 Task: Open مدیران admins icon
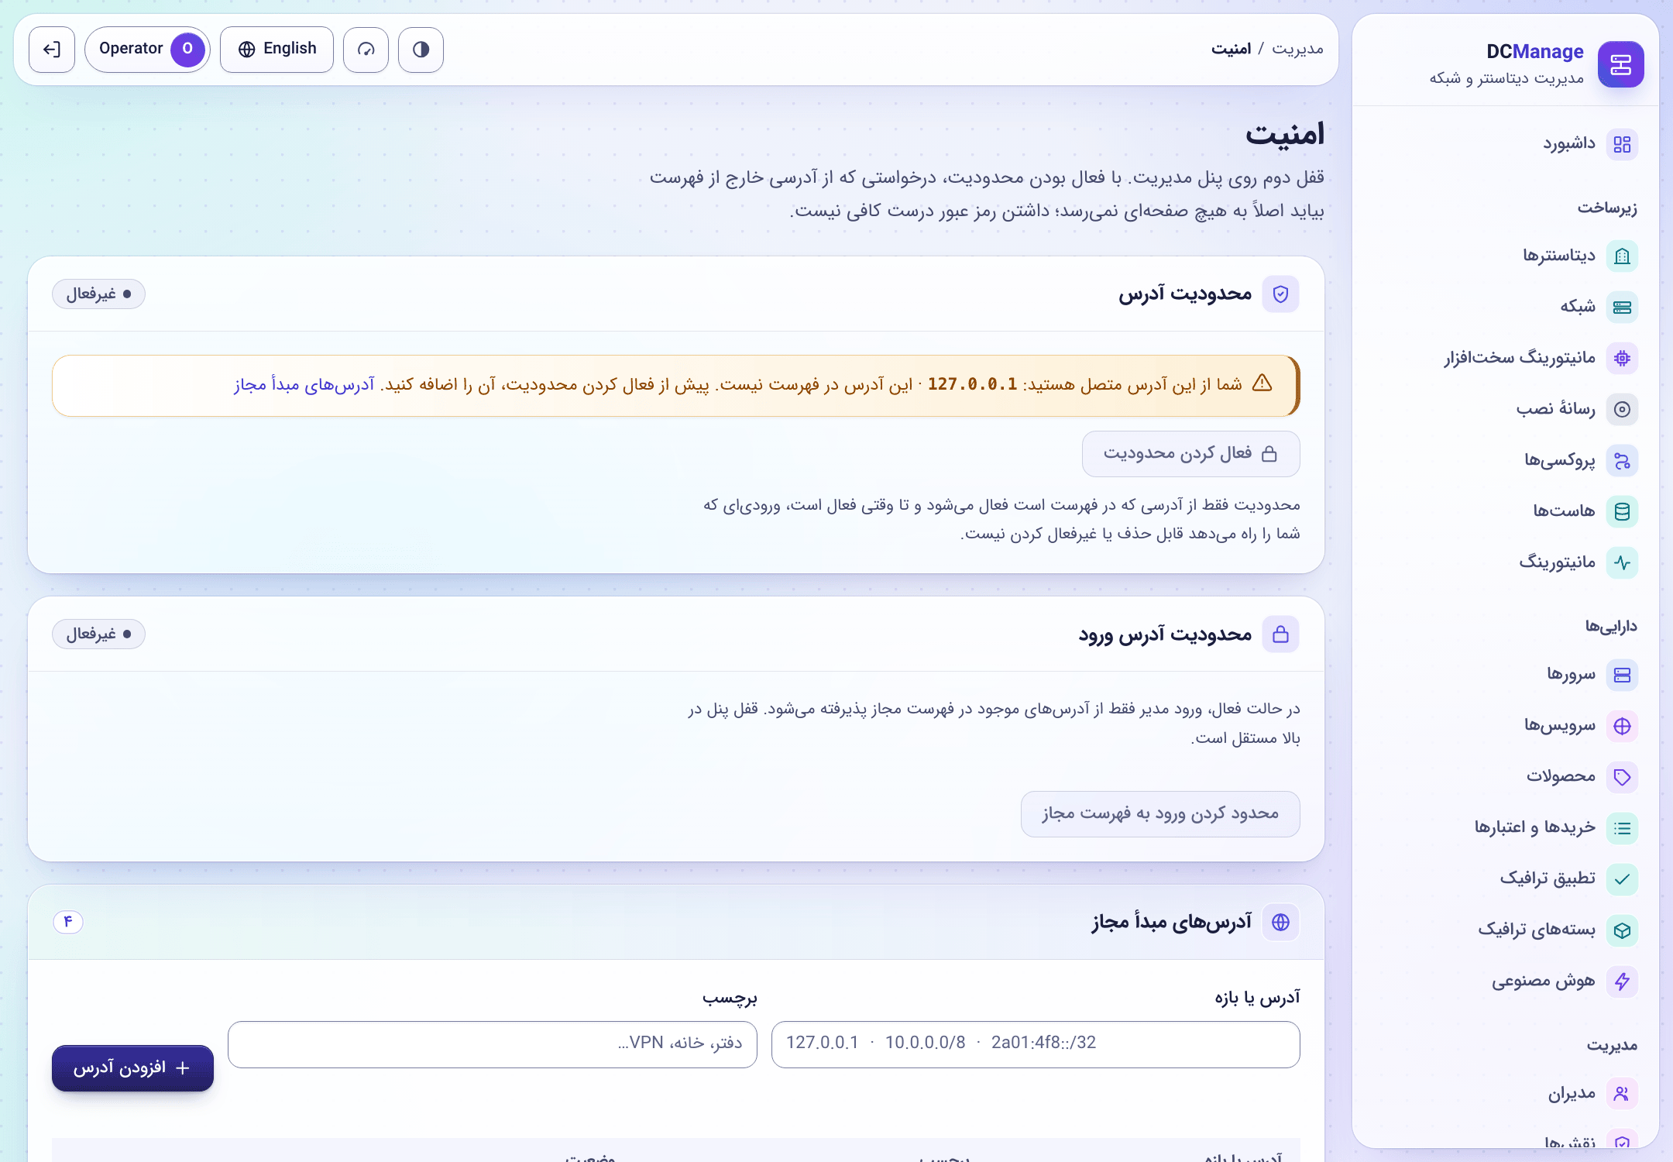tap(1622, 1094)
